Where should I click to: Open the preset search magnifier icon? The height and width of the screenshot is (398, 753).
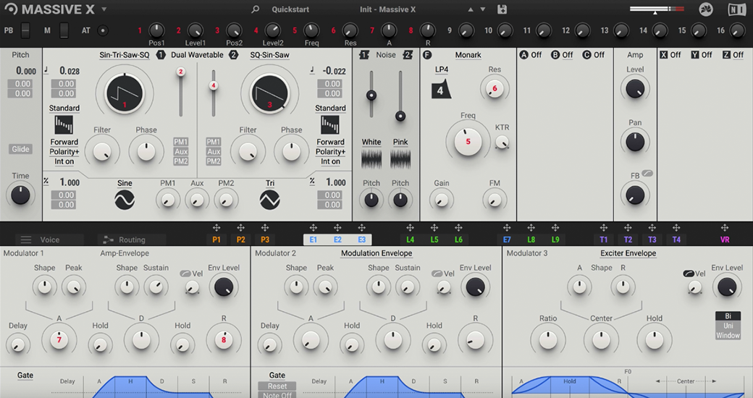coord(256,9)
